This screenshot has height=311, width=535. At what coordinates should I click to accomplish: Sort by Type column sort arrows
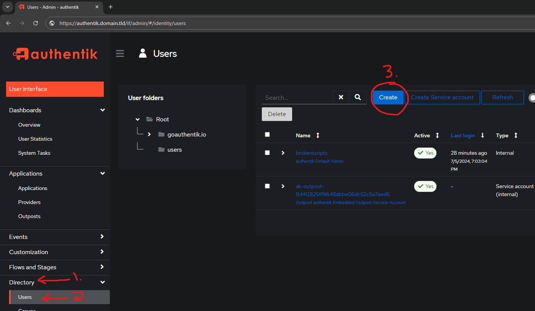pos(516,135)
